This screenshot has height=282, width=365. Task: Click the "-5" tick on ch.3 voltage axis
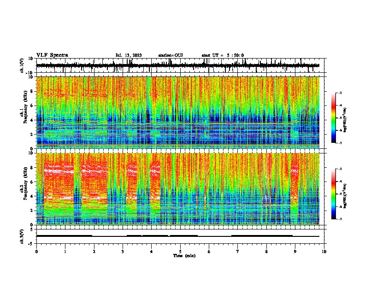(31, 244)
